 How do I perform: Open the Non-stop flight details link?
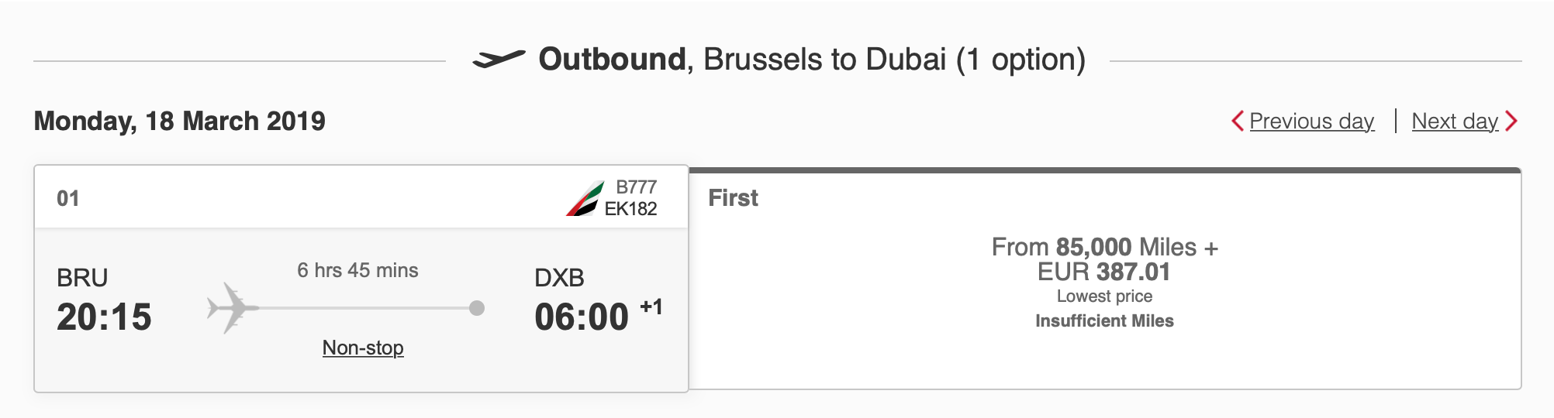click(363, 348)
